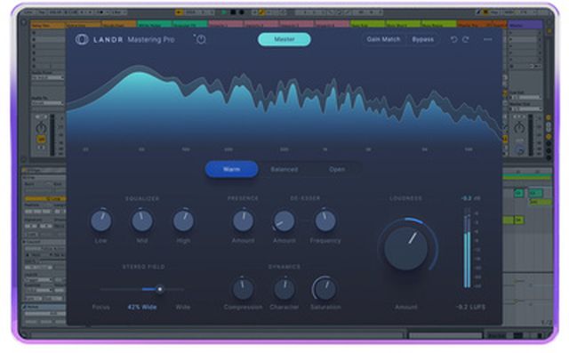Image resolution: width=569 pixels, height=353 pixels.
Task: Click the Wide label of stereo field
Action: coord(183,307)
